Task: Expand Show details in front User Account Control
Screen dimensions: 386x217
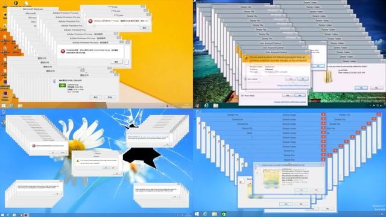Action: [x=251, y=79]
